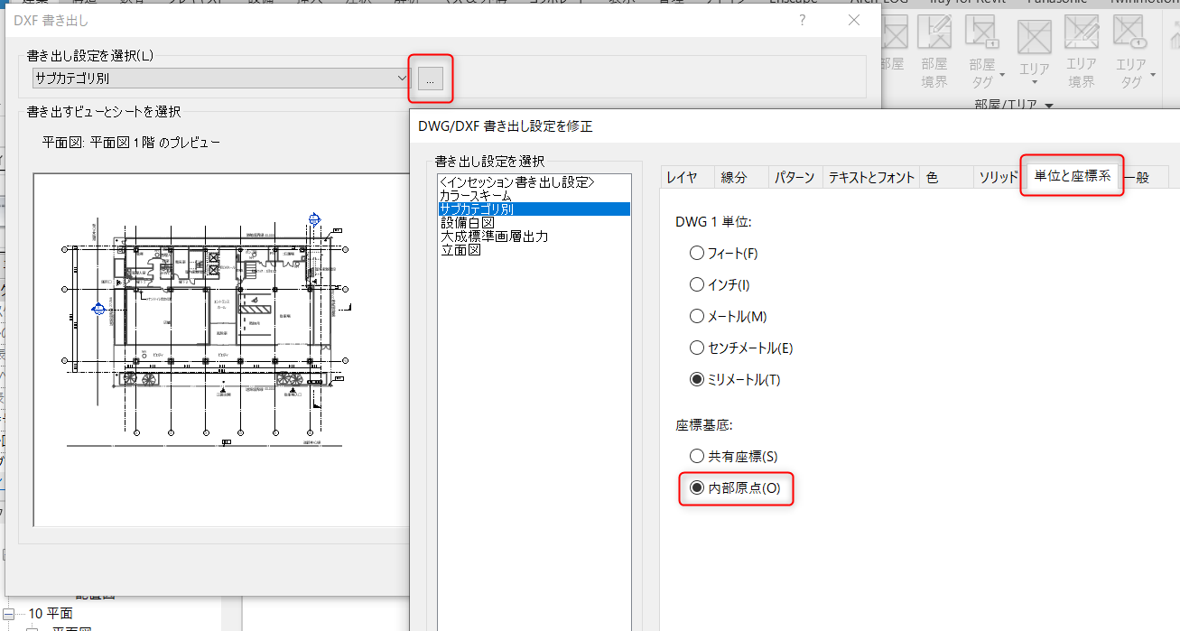This screenshot has width=1180, height=631.
Task: Open export setup with the ... button
Action: coord(431,79)
